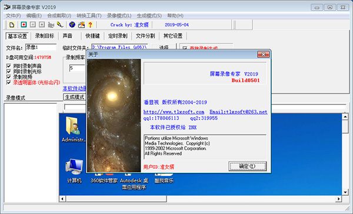
Task: Toggle the 录制视频 checkbox
Action: pos(9,77)
